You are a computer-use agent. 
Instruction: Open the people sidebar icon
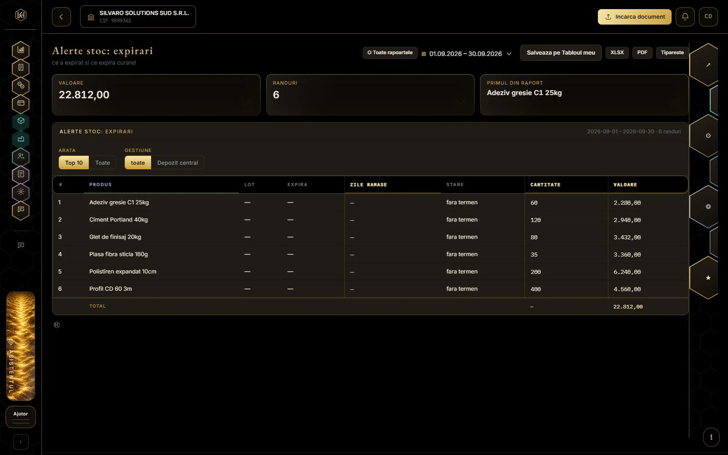coord(21,157)
